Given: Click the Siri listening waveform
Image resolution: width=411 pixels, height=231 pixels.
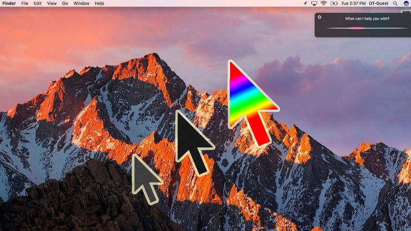Looking at the screenshot, I should 367,28.
